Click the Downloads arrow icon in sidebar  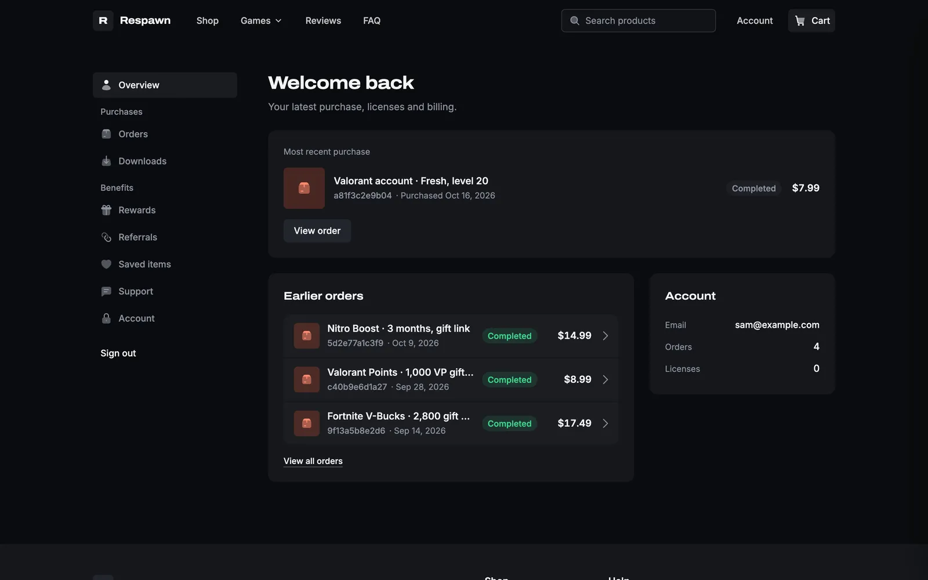[106, 161]
